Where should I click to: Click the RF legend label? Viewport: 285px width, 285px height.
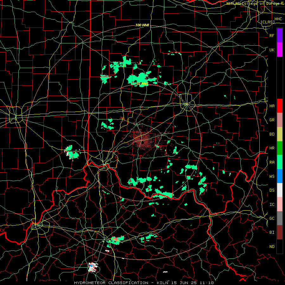pos(272,35)
